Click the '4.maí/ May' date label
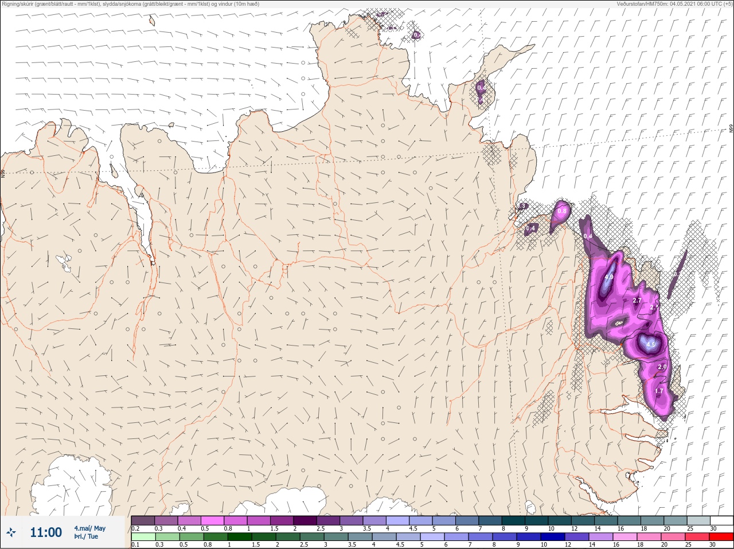This screenshot has width=734, height=549. (90, 528)
